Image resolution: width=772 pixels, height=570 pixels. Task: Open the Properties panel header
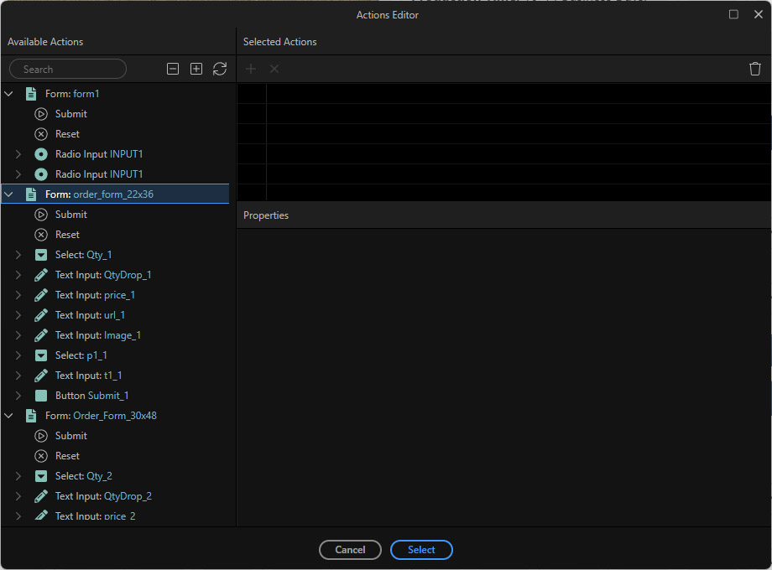(265, 215)
